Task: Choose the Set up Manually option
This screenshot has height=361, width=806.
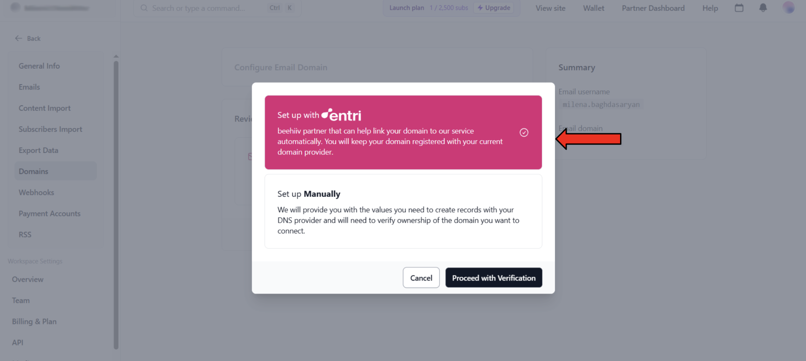Action: (403, 211)
